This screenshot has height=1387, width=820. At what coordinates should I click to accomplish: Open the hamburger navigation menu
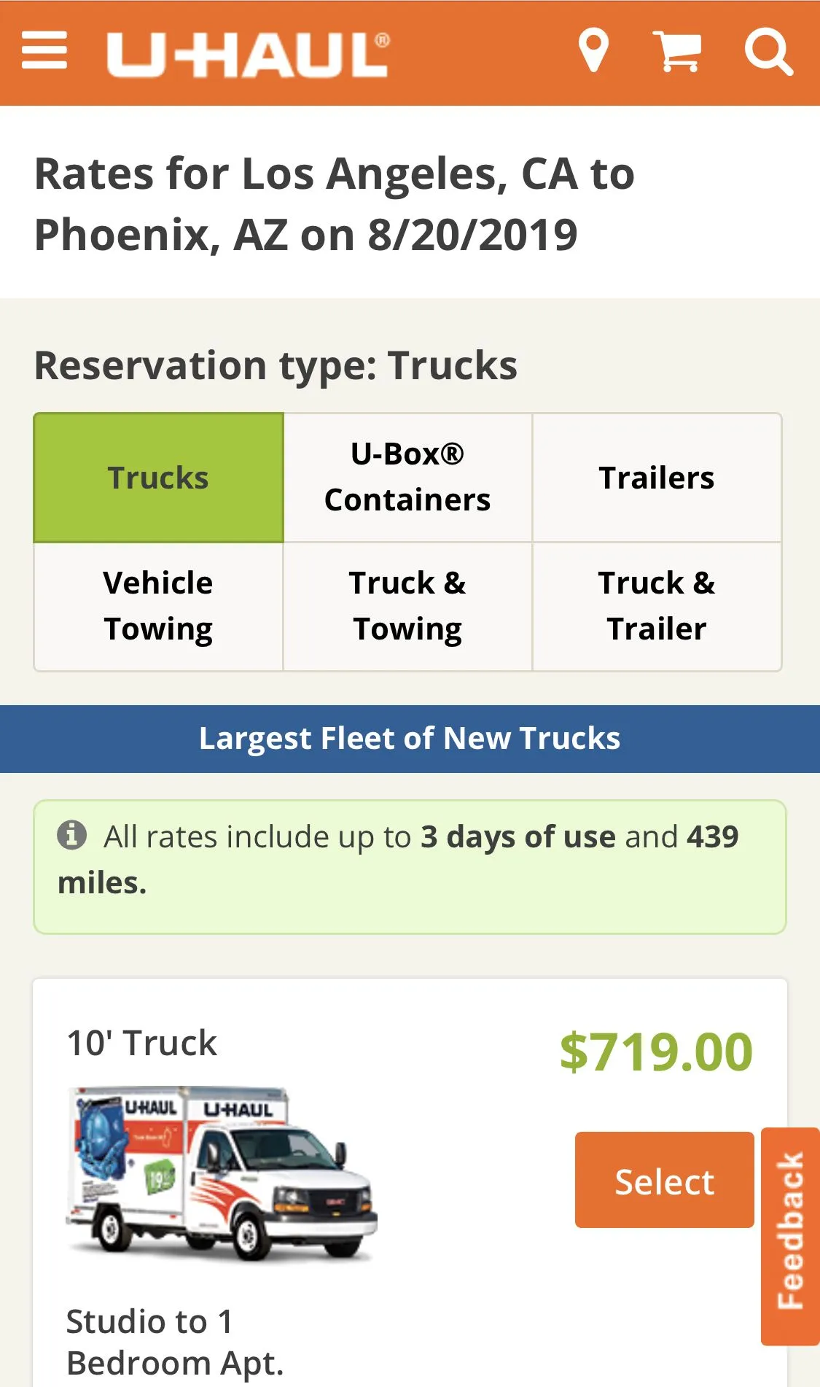pyautogui.click(x=44, y=51)
